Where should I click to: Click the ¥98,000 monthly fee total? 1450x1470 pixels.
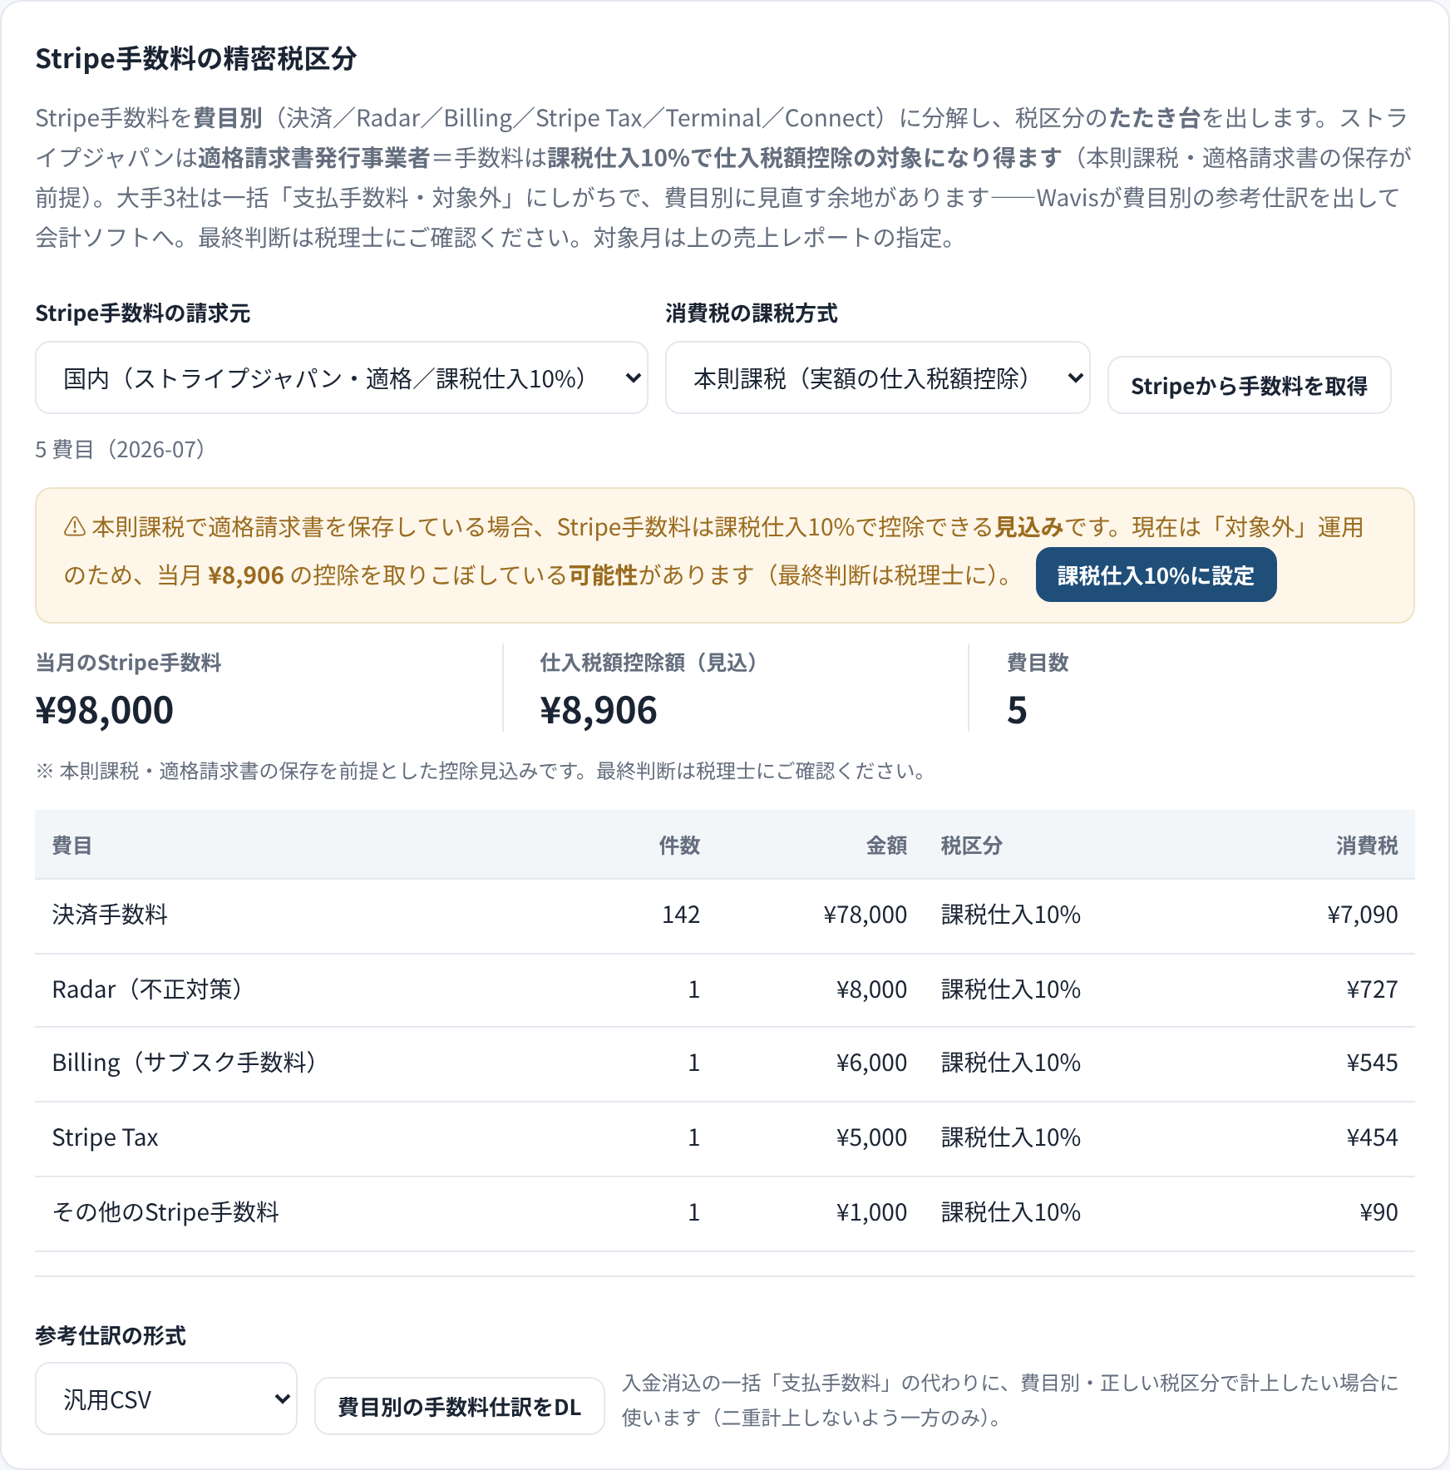[105, 710]
